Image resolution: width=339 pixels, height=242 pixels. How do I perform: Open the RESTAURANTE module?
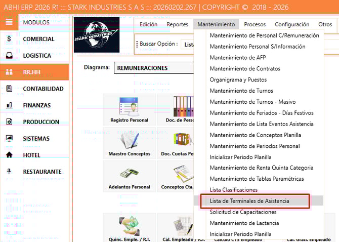(x=42, y=172)
